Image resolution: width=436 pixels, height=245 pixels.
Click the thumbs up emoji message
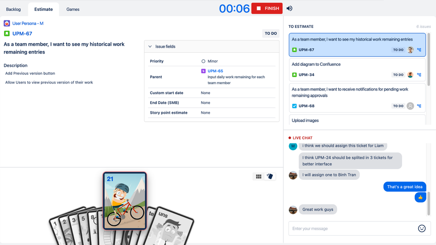[x=420, y=197]
